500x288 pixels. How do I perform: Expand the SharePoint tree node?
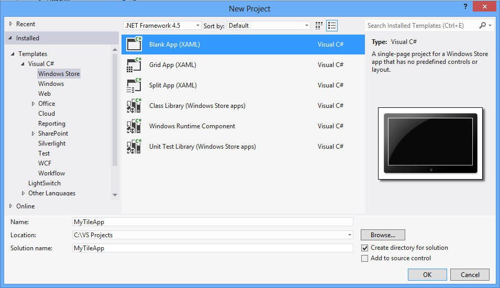coord(33,134)
